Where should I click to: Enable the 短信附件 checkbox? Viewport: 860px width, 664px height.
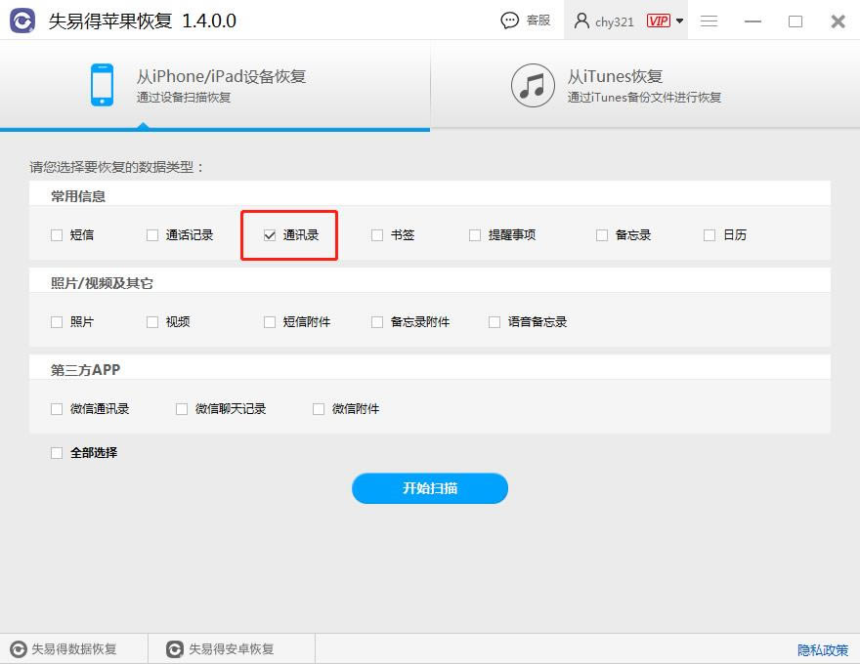pos(270,322)
